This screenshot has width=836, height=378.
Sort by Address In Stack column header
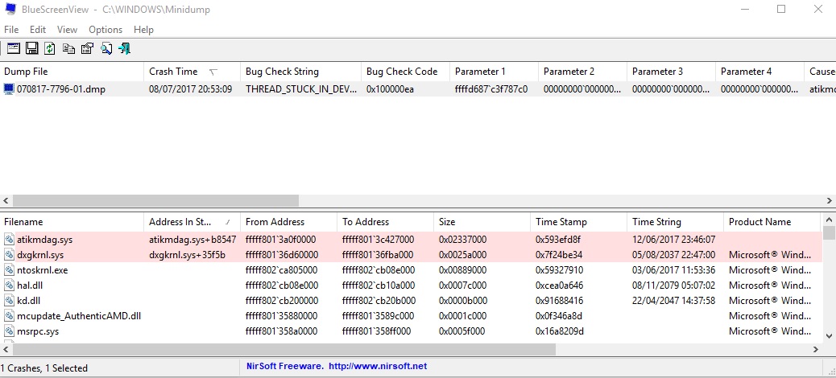(x=192, y=222)
